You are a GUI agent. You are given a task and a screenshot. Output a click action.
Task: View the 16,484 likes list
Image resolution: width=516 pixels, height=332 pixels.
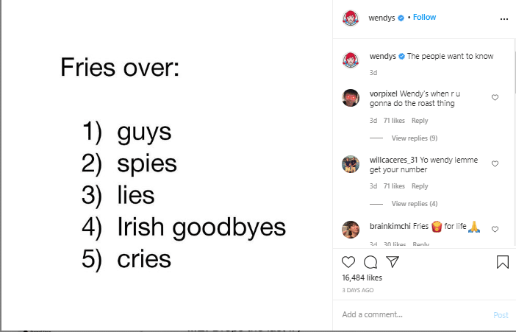pos(362,278)
